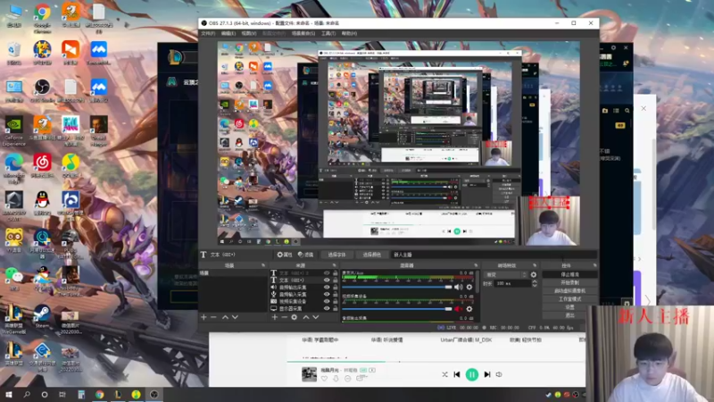
Task: Open the Edit menu in OBS
Action: [228, 33]
